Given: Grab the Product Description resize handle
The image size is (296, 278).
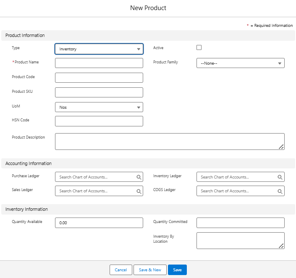Looking at the screenshot, I should click(x=281, y=147).
